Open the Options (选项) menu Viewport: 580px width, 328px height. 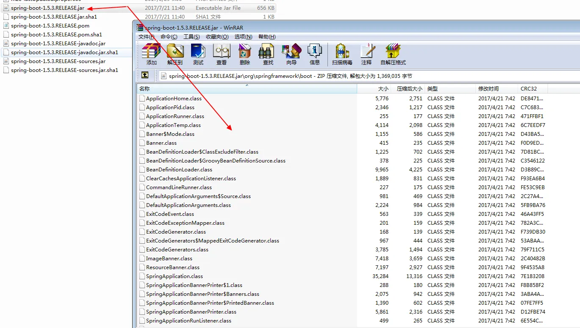243,37
